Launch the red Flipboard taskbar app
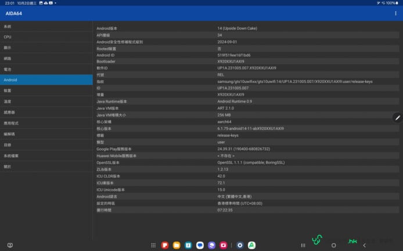 (165, 245)
